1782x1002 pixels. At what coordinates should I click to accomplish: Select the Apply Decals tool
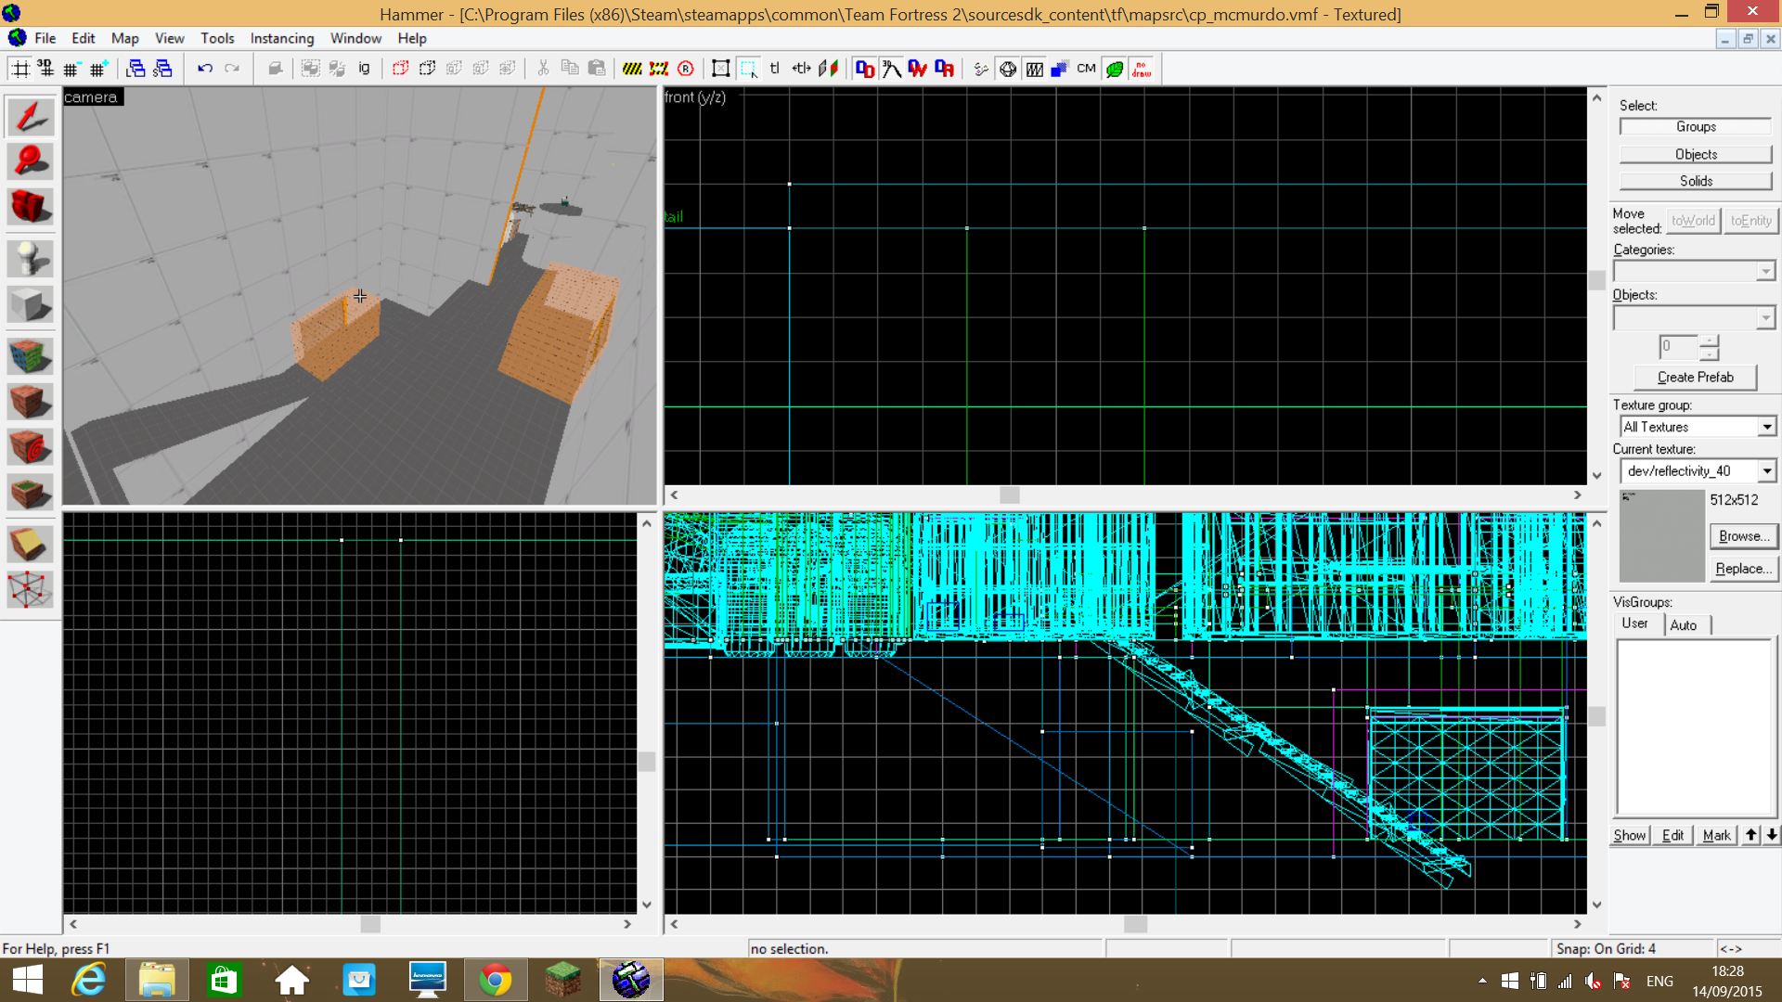tap(30, 447)
